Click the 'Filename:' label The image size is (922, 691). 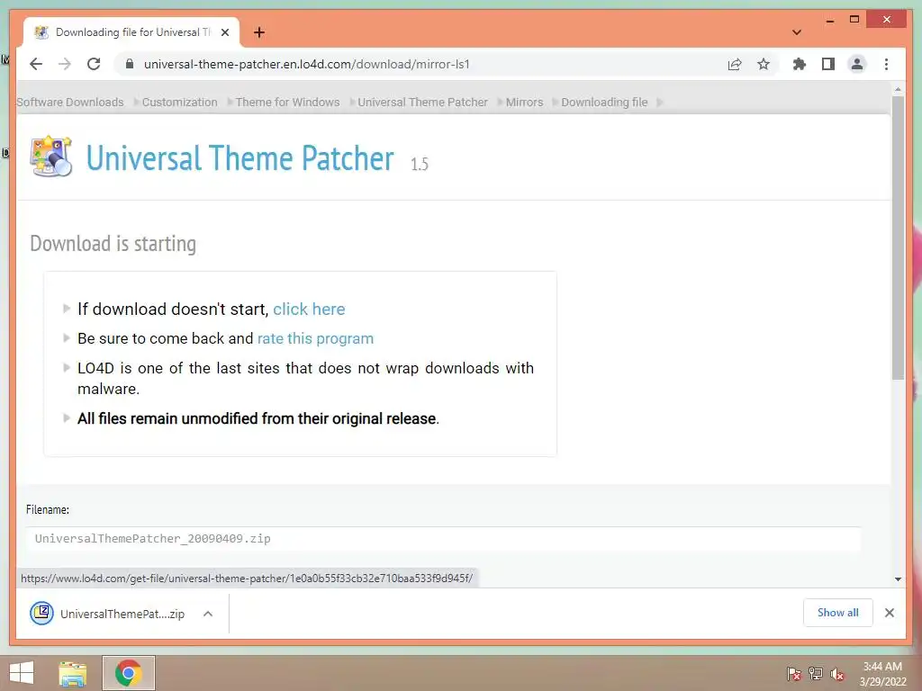click(x=48, y=509)
